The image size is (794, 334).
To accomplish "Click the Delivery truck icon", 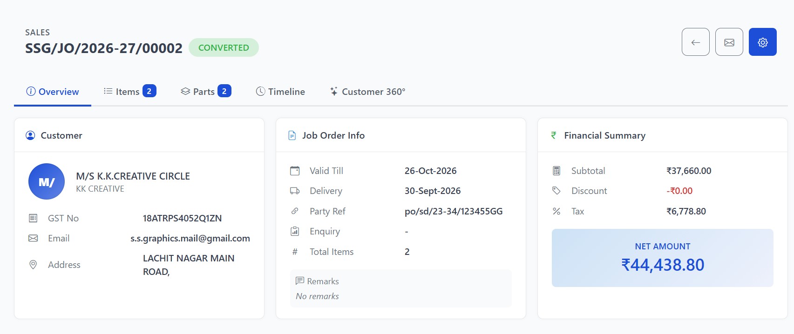I will (295, 191).
